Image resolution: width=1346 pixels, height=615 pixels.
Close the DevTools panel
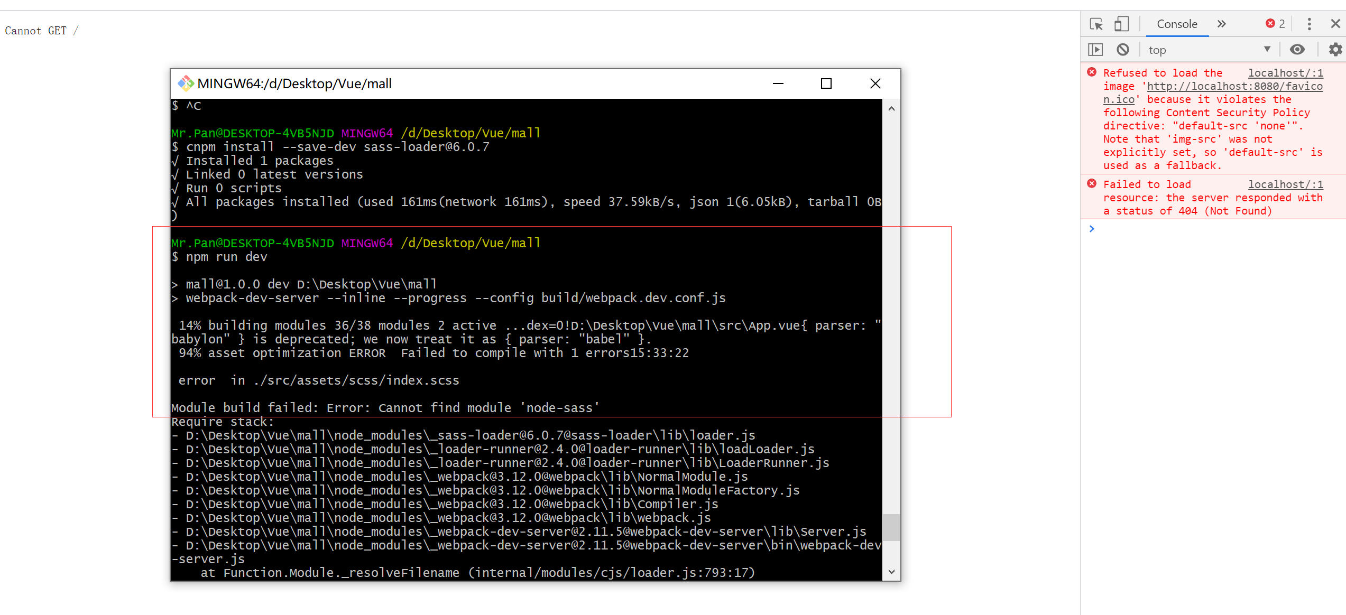1335,24
